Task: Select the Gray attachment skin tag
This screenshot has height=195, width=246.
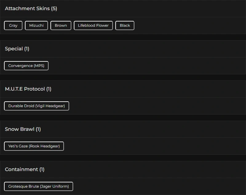Action: tap(13, 25)
